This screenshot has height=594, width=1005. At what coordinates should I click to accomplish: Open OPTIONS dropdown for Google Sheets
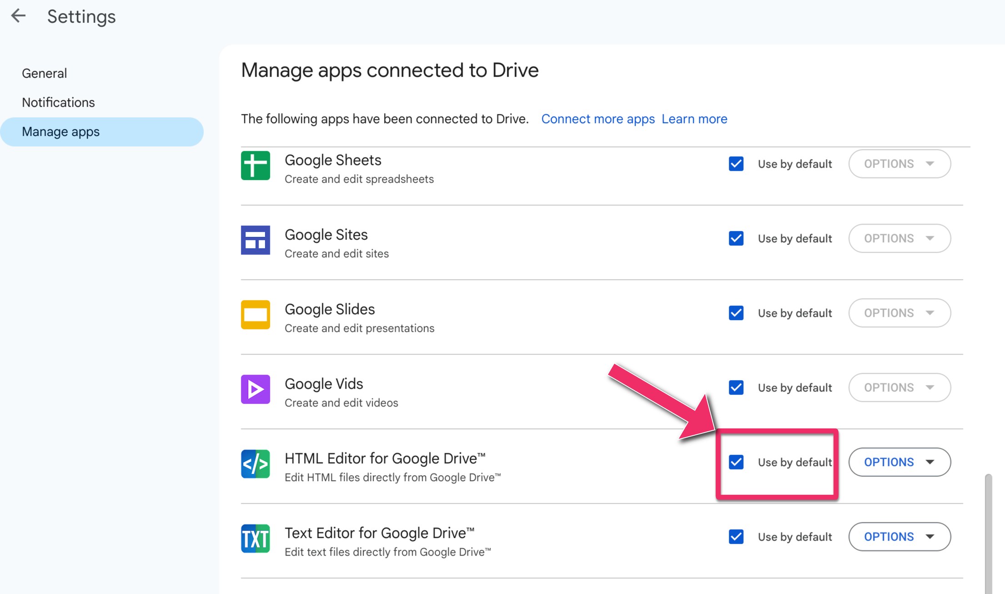pyautogui.click(x=899, y=164)
